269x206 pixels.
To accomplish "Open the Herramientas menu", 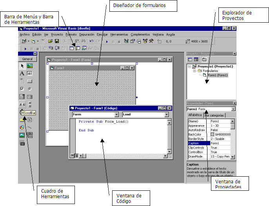I will [x=119, y=34].
